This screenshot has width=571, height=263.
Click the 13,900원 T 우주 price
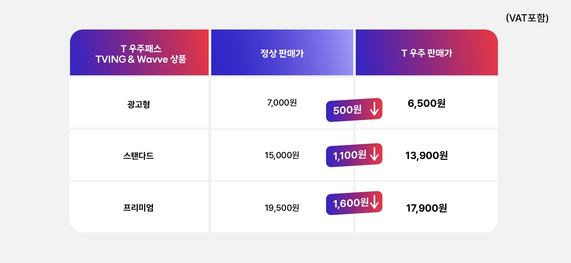(x=426, y=155)
